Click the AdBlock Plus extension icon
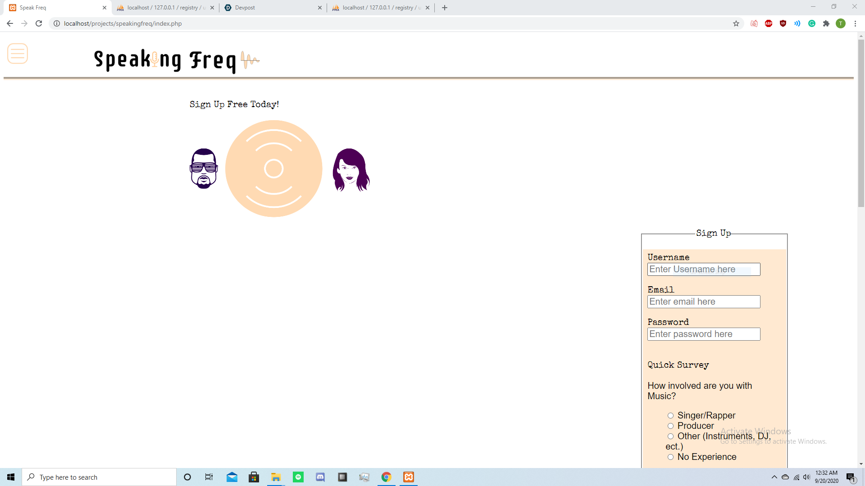This screenshot has width=865, height=486. (769, 23)
